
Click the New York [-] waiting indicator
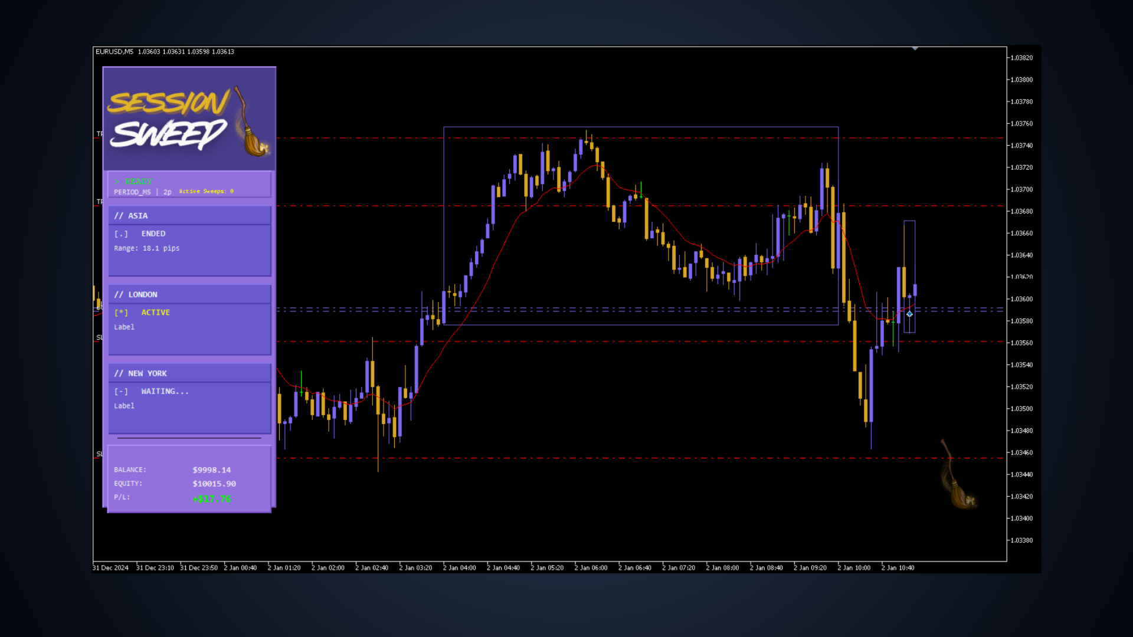point(121,392)
